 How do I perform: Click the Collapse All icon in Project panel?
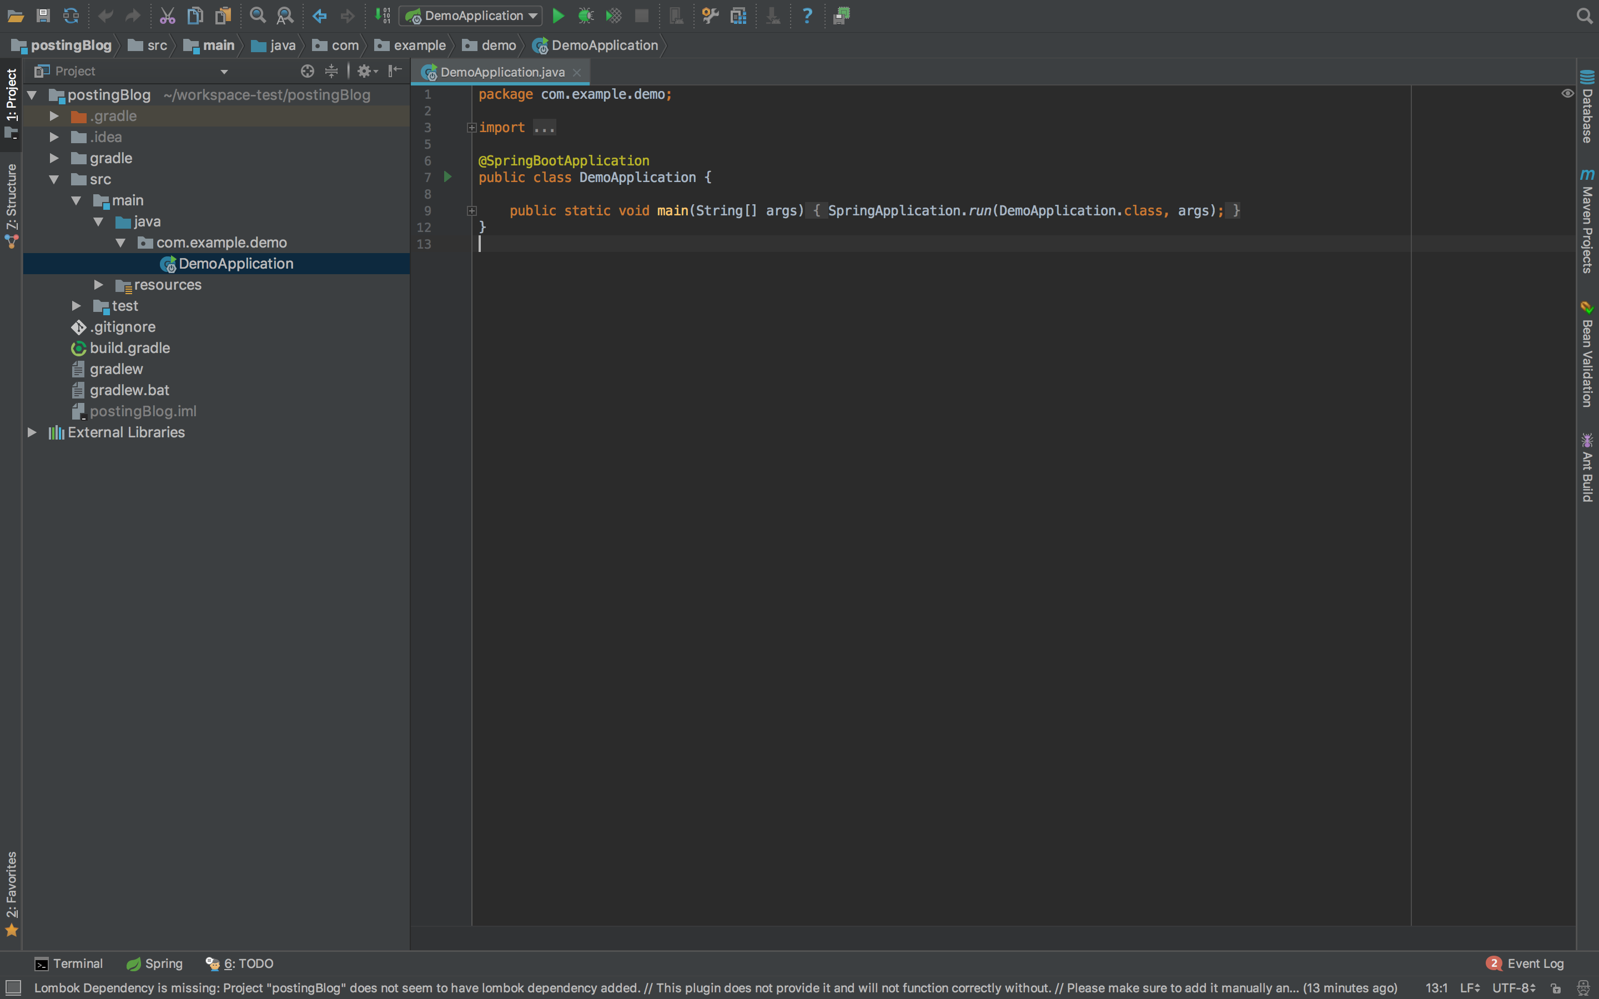[x=331, y=70]
